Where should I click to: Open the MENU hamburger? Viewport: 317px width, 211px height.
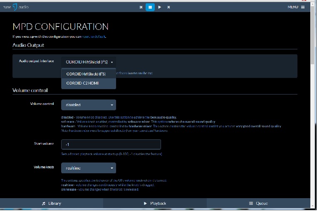pos(296,7)
